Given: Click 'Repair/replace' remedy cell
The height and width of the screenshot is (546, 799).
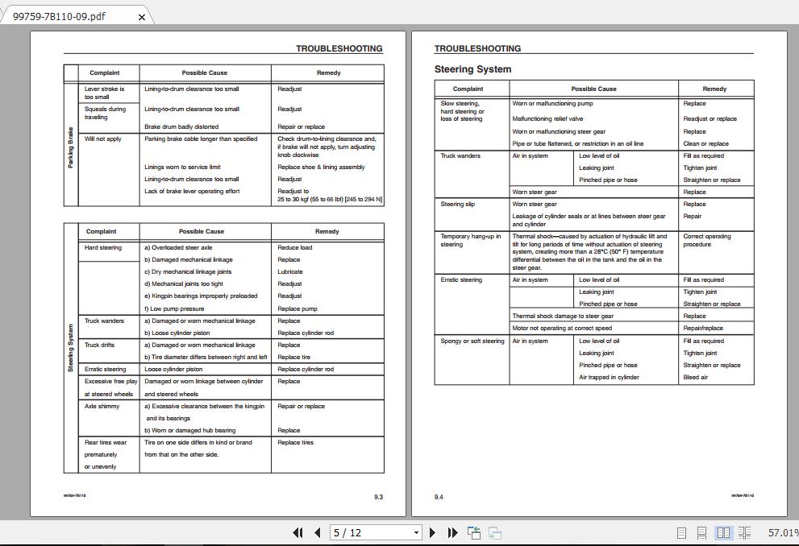Looking at the screenshot, I should click(703, 329).
